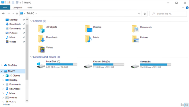Collapse the Folders (7) group
The height and width of the screenshot is (107, 189).
31,21
